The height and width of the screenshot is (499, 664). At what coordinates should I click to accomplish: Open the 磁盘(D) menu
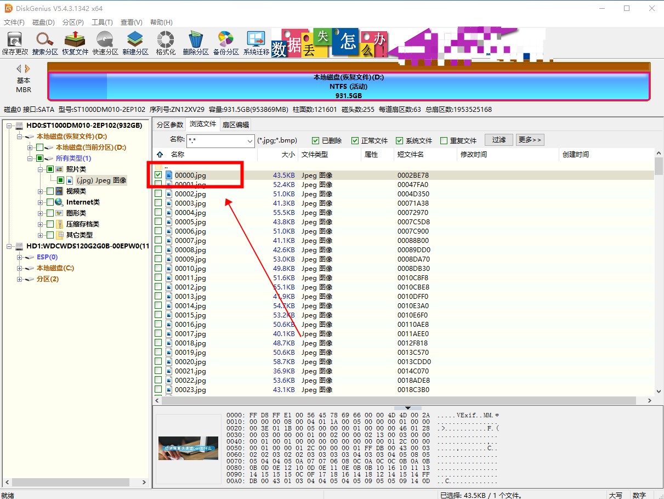point(44,22)
